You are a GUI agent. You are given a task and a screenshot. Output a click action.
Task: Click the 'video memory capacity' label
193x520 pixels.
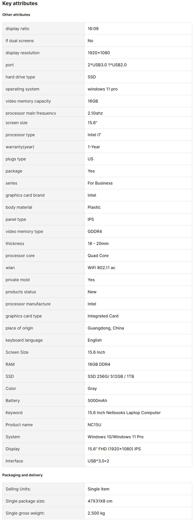click(28, 101)
